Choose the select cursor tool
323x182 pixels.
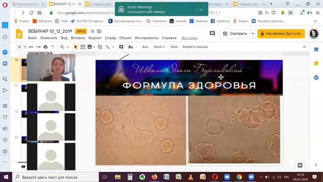[x=76, y=47]
